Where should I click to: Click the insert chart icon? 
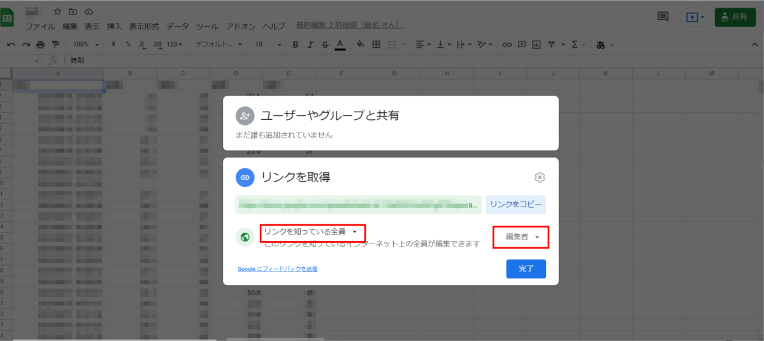click(537, 45)
